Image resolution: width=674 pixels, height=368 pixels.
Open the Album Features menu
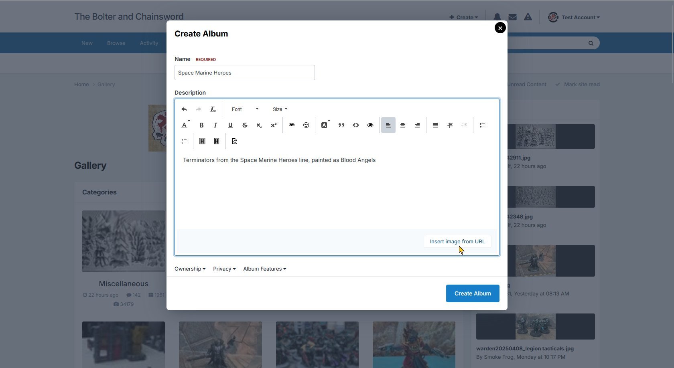(x=264, y=269)
